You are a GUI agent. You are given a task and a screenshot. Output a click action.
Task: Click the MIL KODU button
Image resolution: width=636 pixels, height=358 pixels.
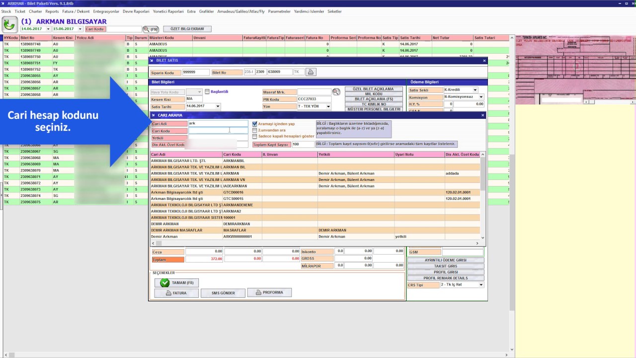373,94
